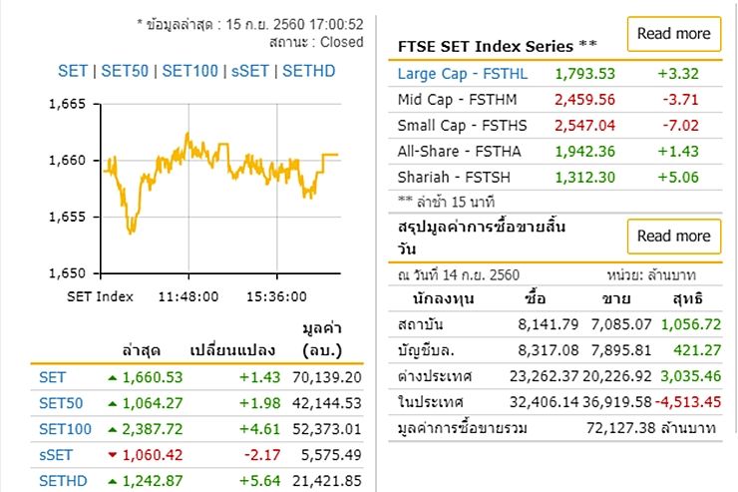Image resolution: width=738 pixels, height=492 pixels.
Task: Open sSET link in index table
Action: tap(56, 456)
